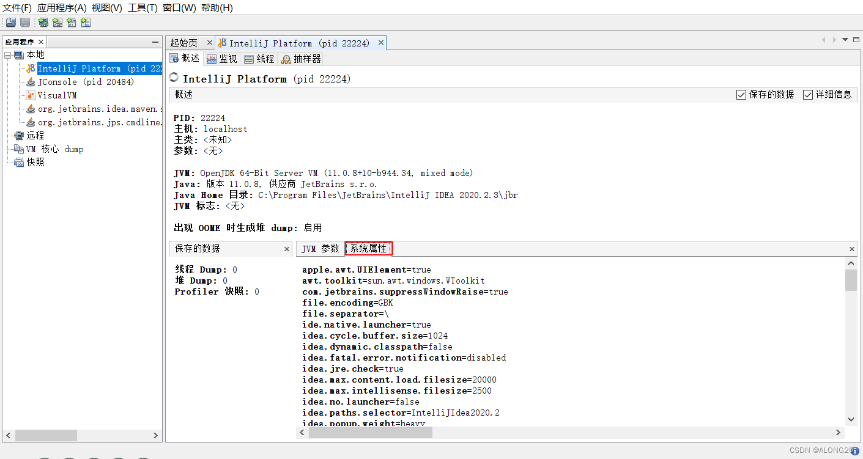Click the system properties scroll right arrow

tap(840, 433)
